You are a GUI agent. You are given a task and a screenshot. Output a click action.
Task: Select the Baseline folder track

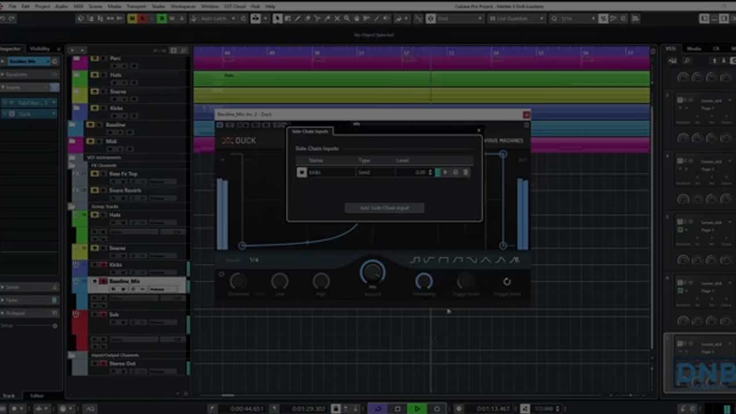[x=116, y=125]
